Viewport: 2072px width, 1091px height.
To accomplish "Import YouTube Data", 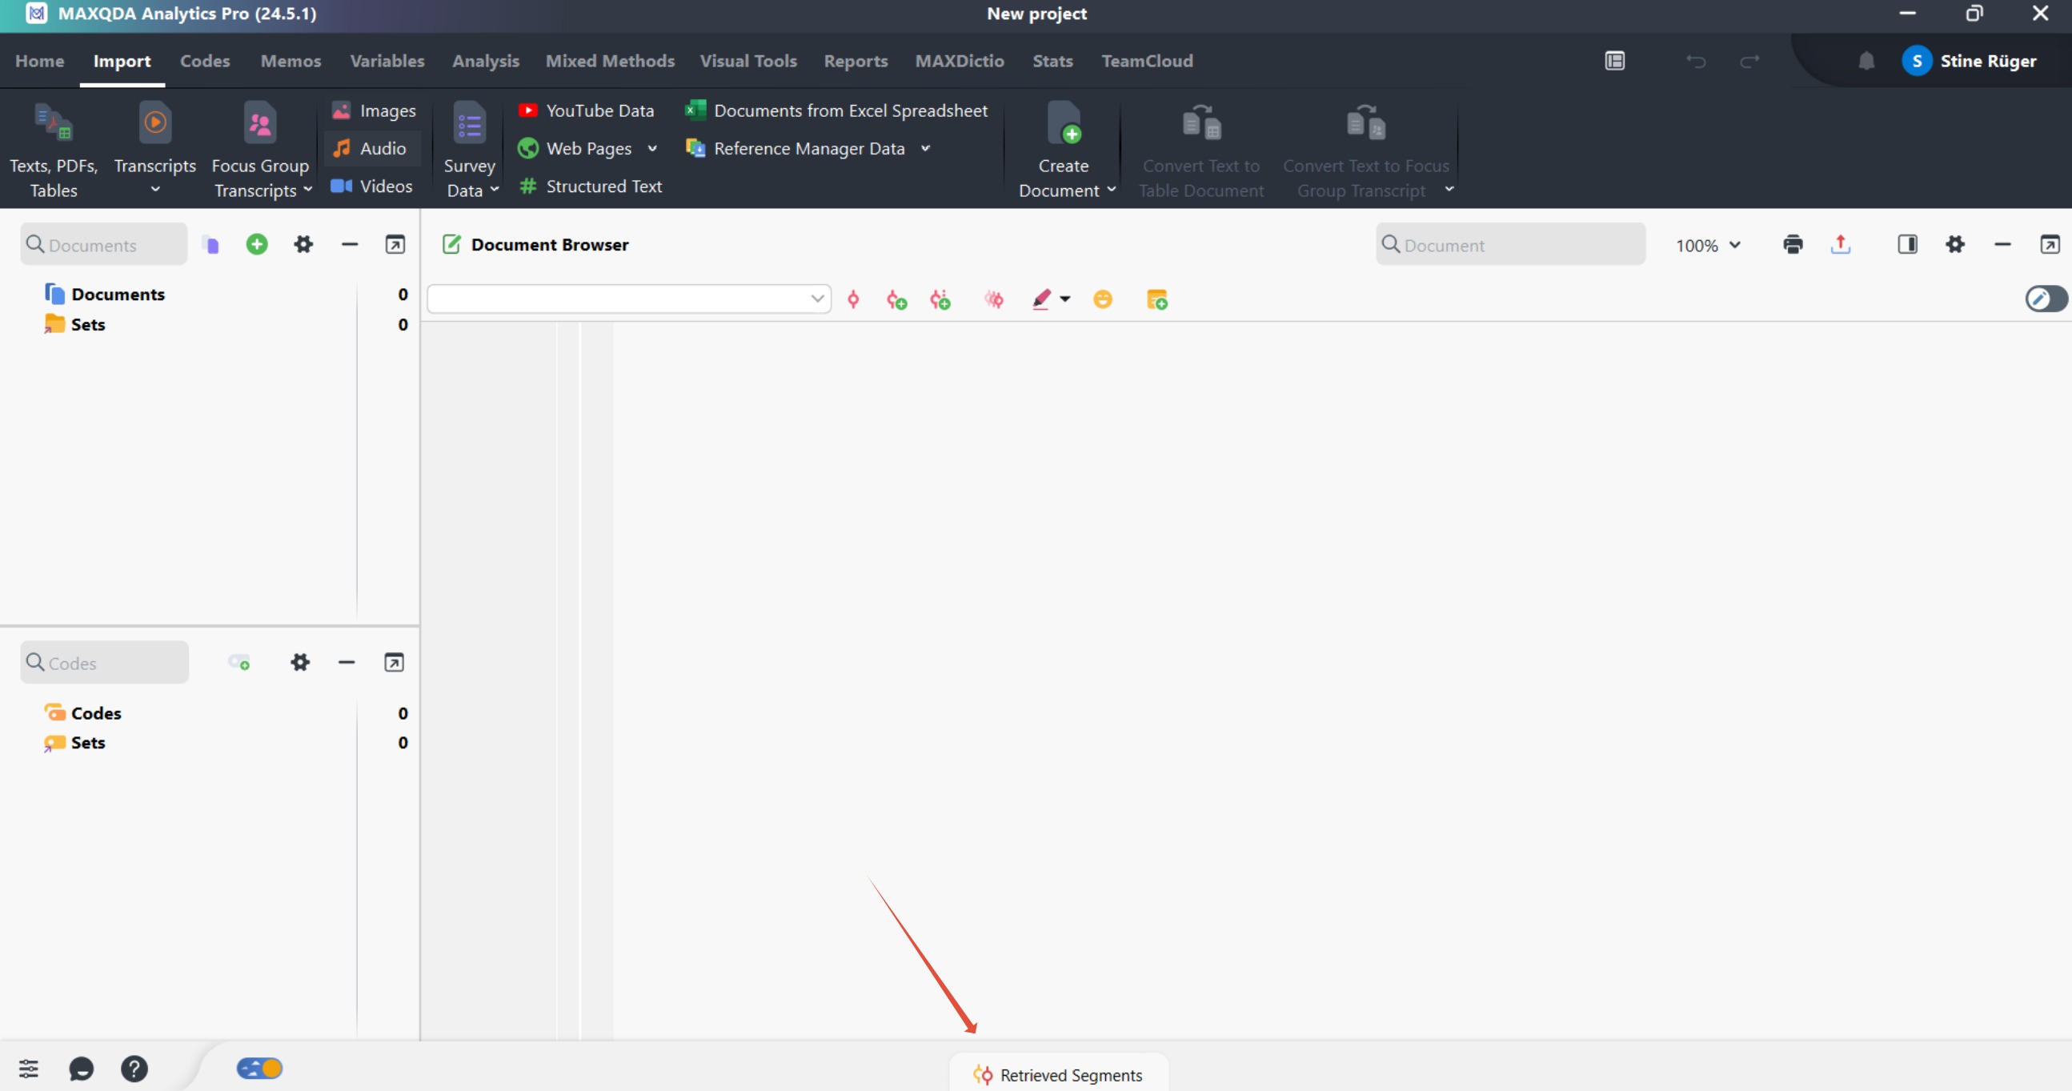I will [587, 110].
